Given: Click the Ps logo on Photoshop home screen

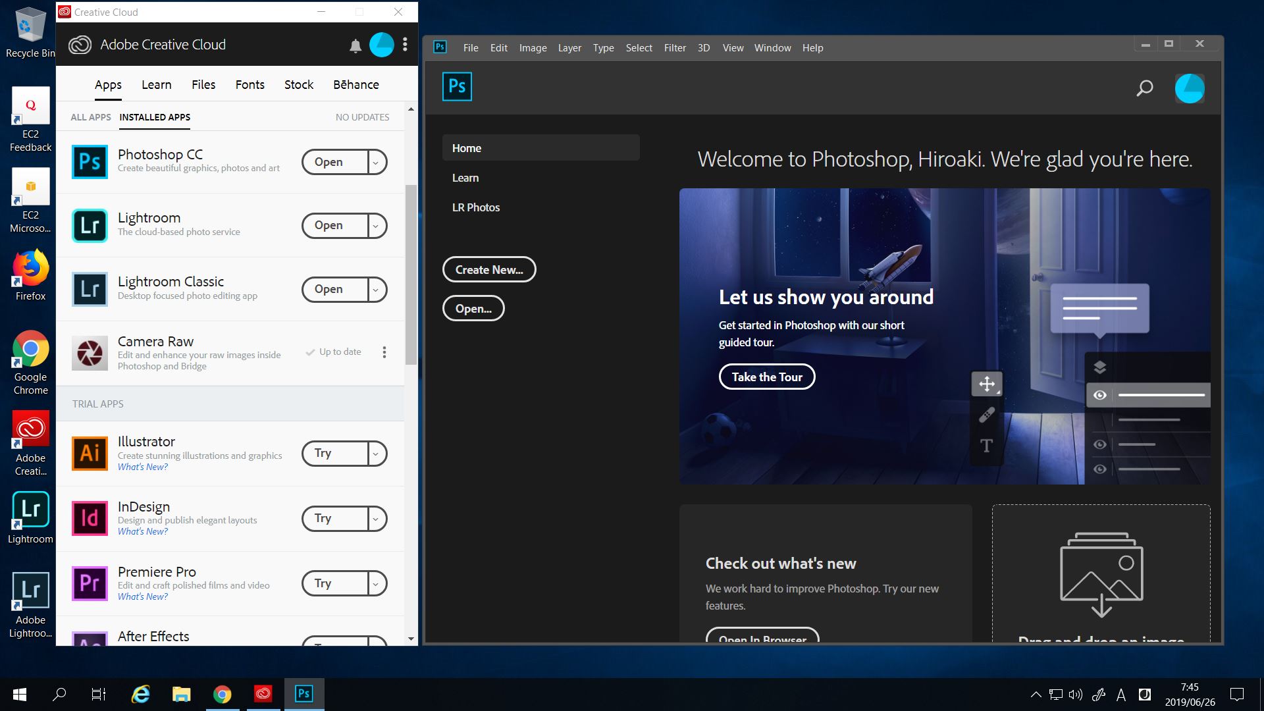Looking at the screenshot, I should tap(457, 86).
